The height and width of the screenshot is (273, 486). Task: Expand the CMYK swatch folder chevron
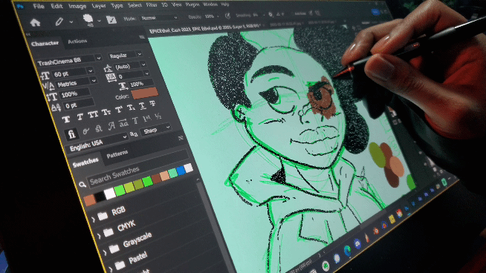coord(99,236)
